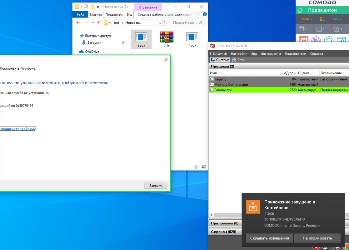The image size is (349, 250).
Task: Click the Скрывать извещения button
Action: tap(269, 238)
